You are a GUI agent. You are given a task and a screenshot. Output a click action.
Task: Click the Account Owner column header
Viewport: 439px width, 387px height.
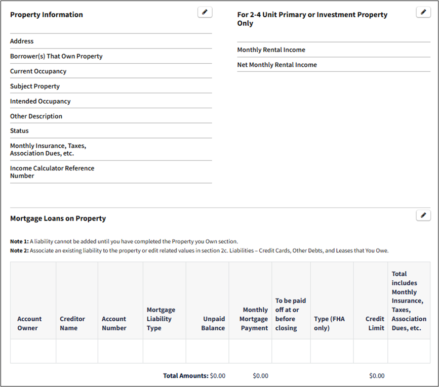(29, 323)
